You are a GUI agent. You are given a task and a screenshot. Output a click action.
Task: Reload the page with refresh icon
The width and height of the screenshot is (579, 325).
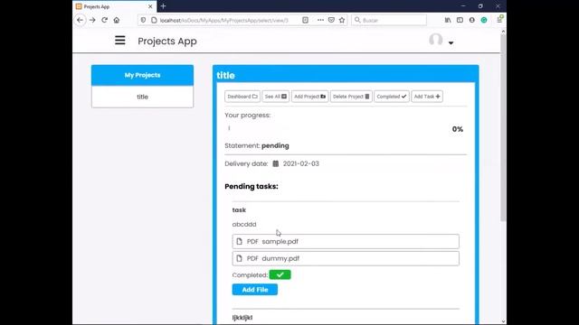[x=105, y=20]
